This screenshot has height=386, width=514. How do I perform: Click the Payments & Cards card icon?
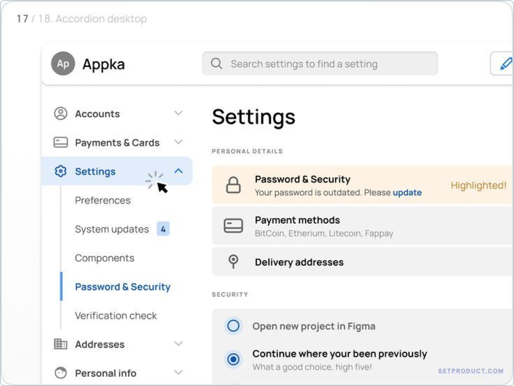[60, 142]
